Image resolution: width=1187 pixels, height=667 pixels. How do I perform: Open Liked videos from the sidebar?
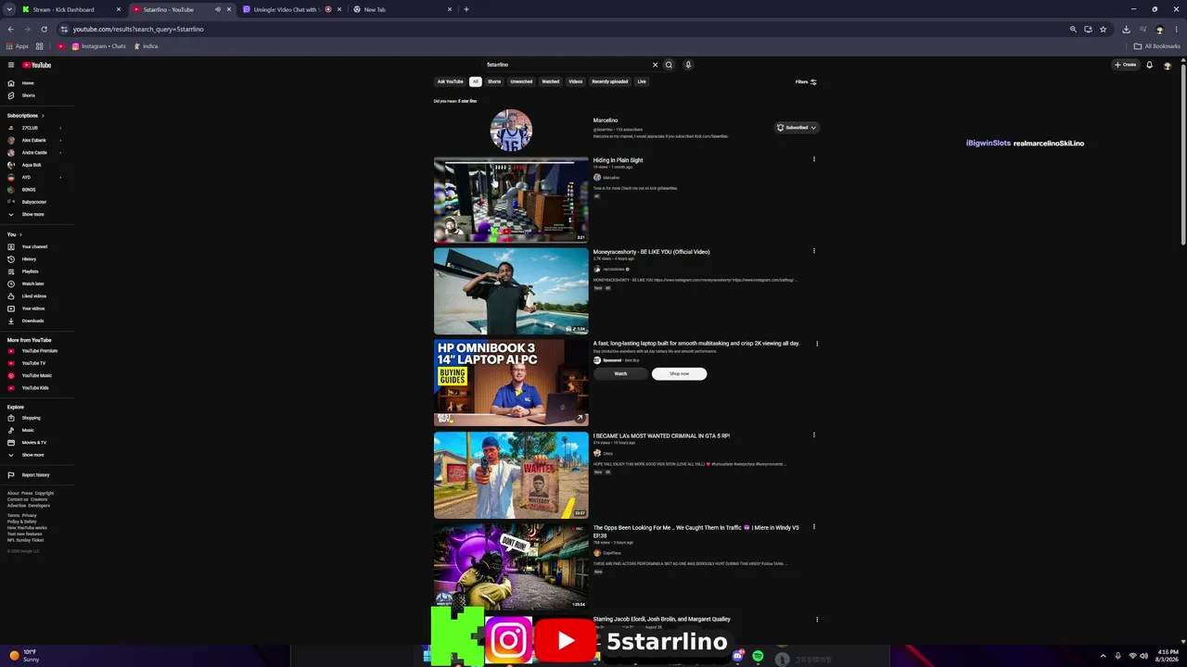pos(33,296)
